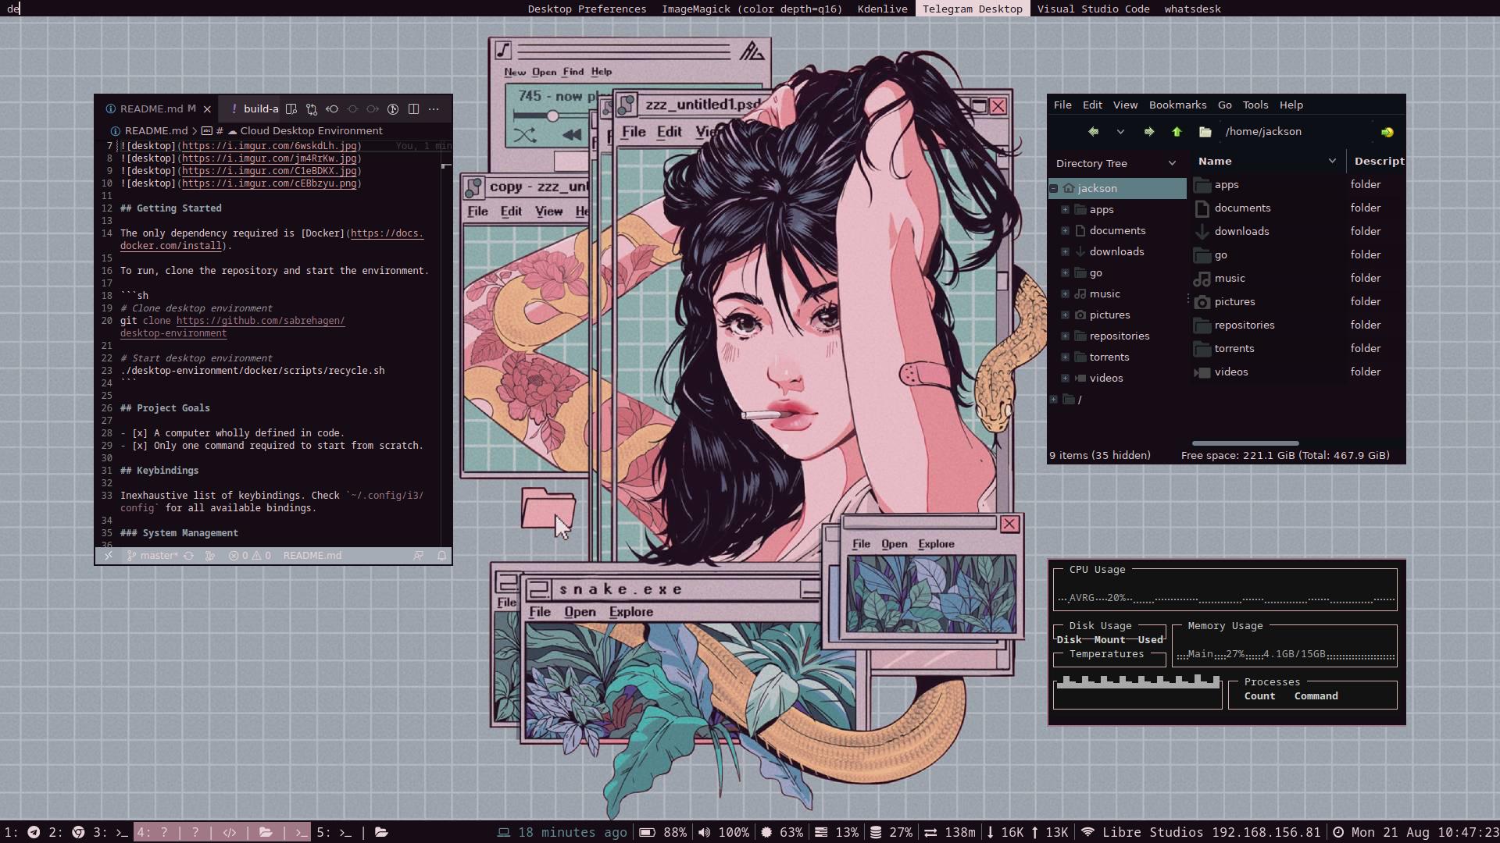Click the Telegram Desktop taskbar icon
The image size is (1500, 843).
click(x=973, y=9)
